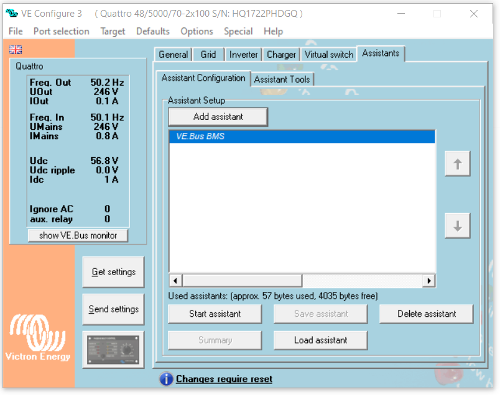Switch to the Charger tab
The height and width of the screenshot is (395, 500).
click(281, 55)
